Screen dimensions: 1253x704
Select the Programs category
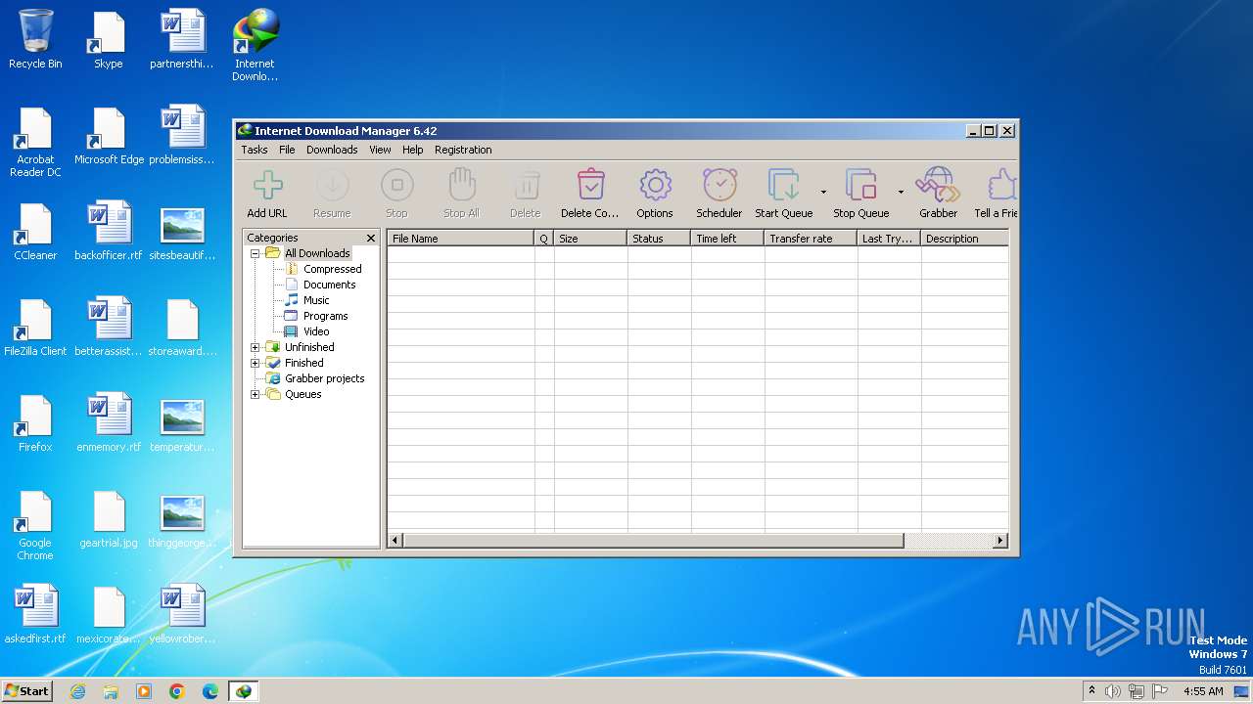325,316
